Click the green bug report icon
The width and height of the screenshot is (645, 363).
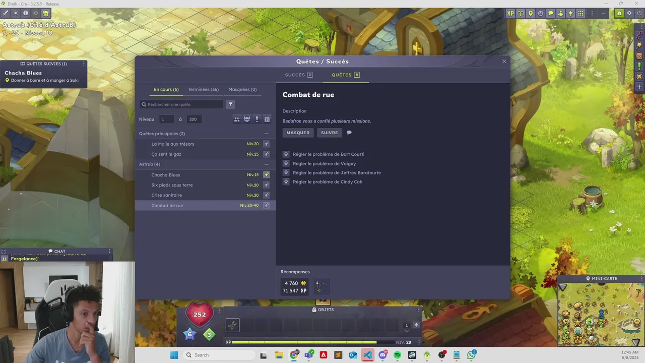pos(619,13)
